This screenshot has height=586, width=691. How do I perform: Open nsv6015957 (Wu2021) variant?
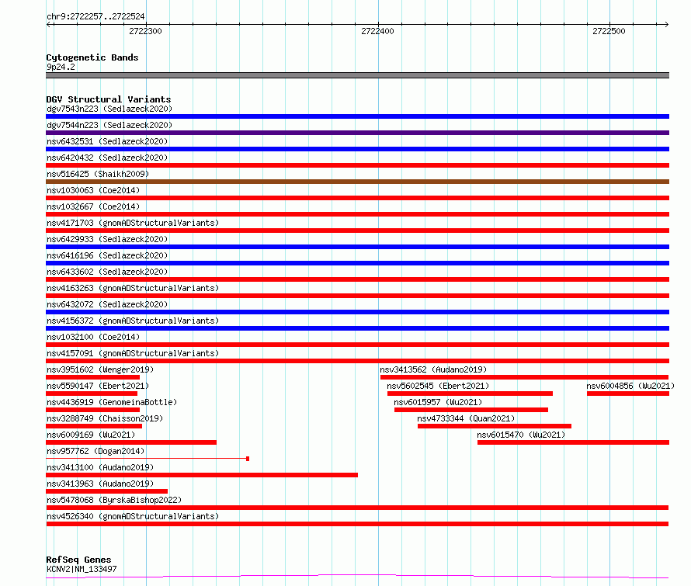coord(438,402)
